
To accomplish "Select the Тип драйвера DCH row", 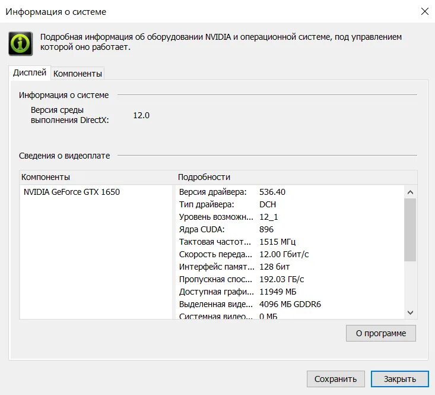I will (290, 204).
